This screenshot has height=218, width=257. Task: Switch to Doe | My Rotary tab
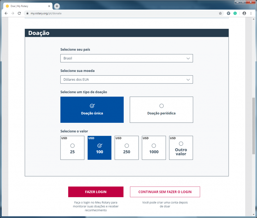(x=28, y=6)
